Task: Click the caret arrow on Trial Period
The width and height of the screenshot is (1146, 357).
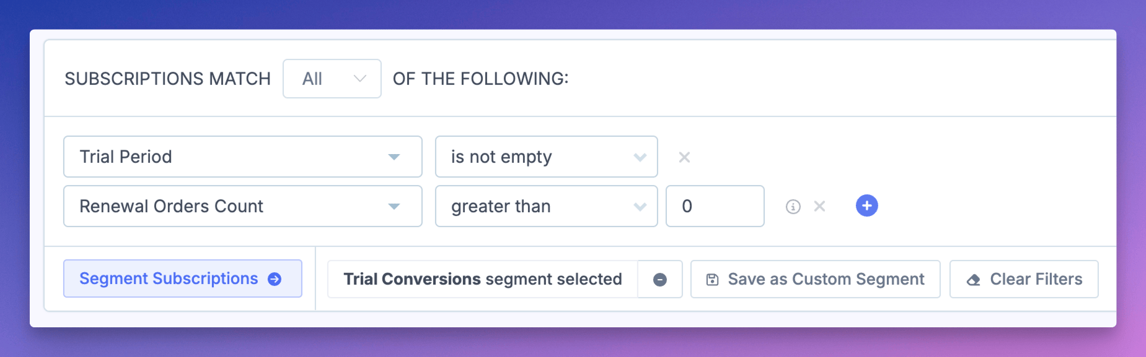Action: (x=394, y=157)
